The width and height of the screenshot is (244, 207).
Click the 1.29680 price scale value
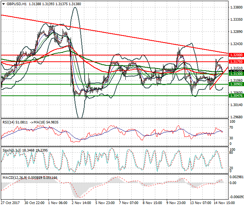[236, 117]
